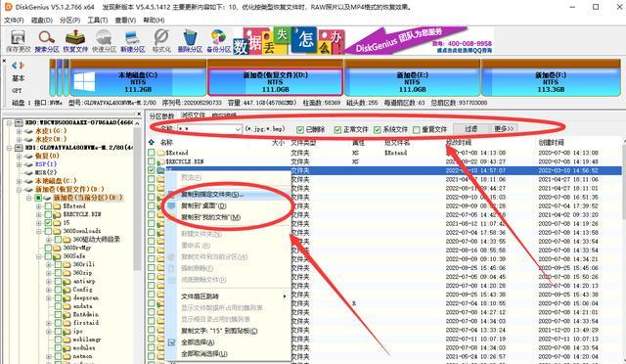Collapse the 360Safe tree node
This screenshot has width=626, height=364.
coord(39,256)
